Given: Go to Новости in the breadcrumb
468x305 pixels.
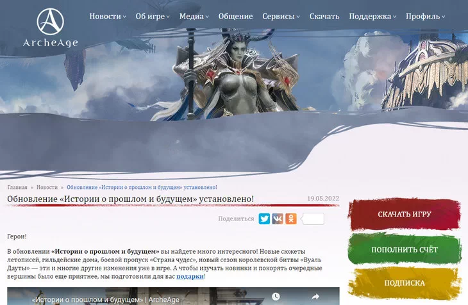Looking at the screenshot, I should point(47,187).
